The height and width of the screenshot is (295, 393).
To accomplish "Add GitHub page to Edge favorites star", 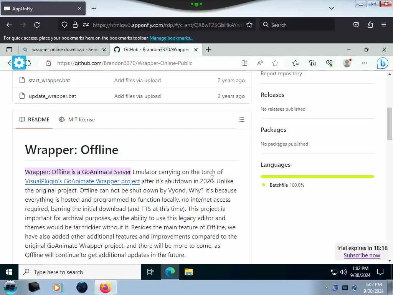I will (x=275, y=63).
